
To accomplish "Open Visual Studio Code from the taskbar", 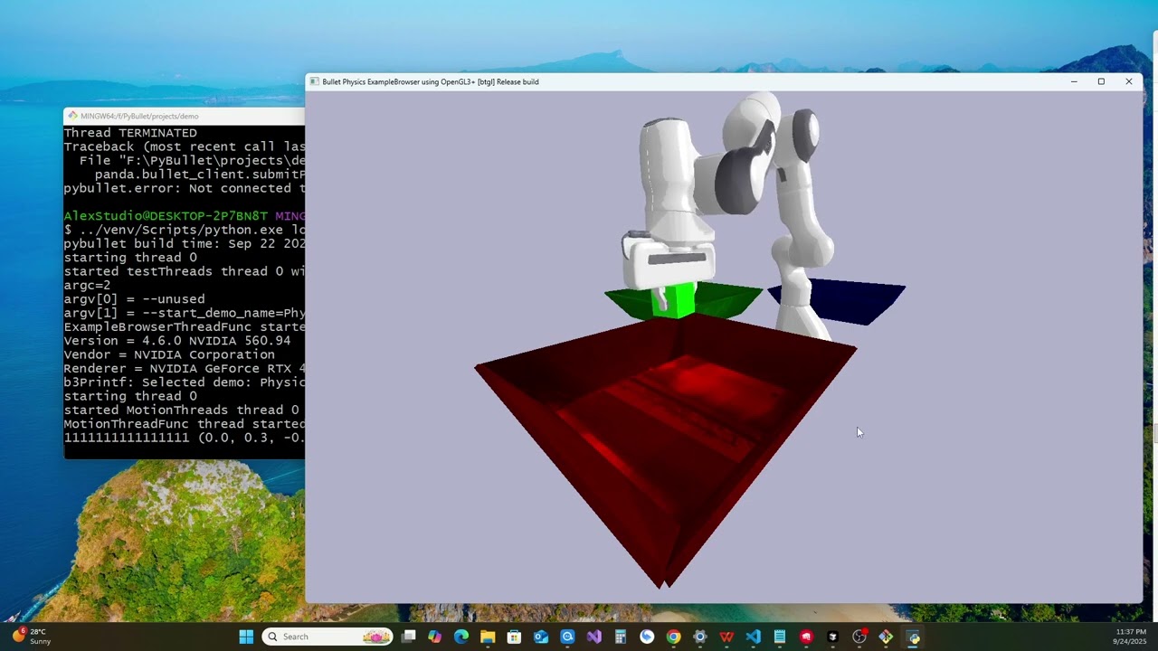I will (753, 637).
